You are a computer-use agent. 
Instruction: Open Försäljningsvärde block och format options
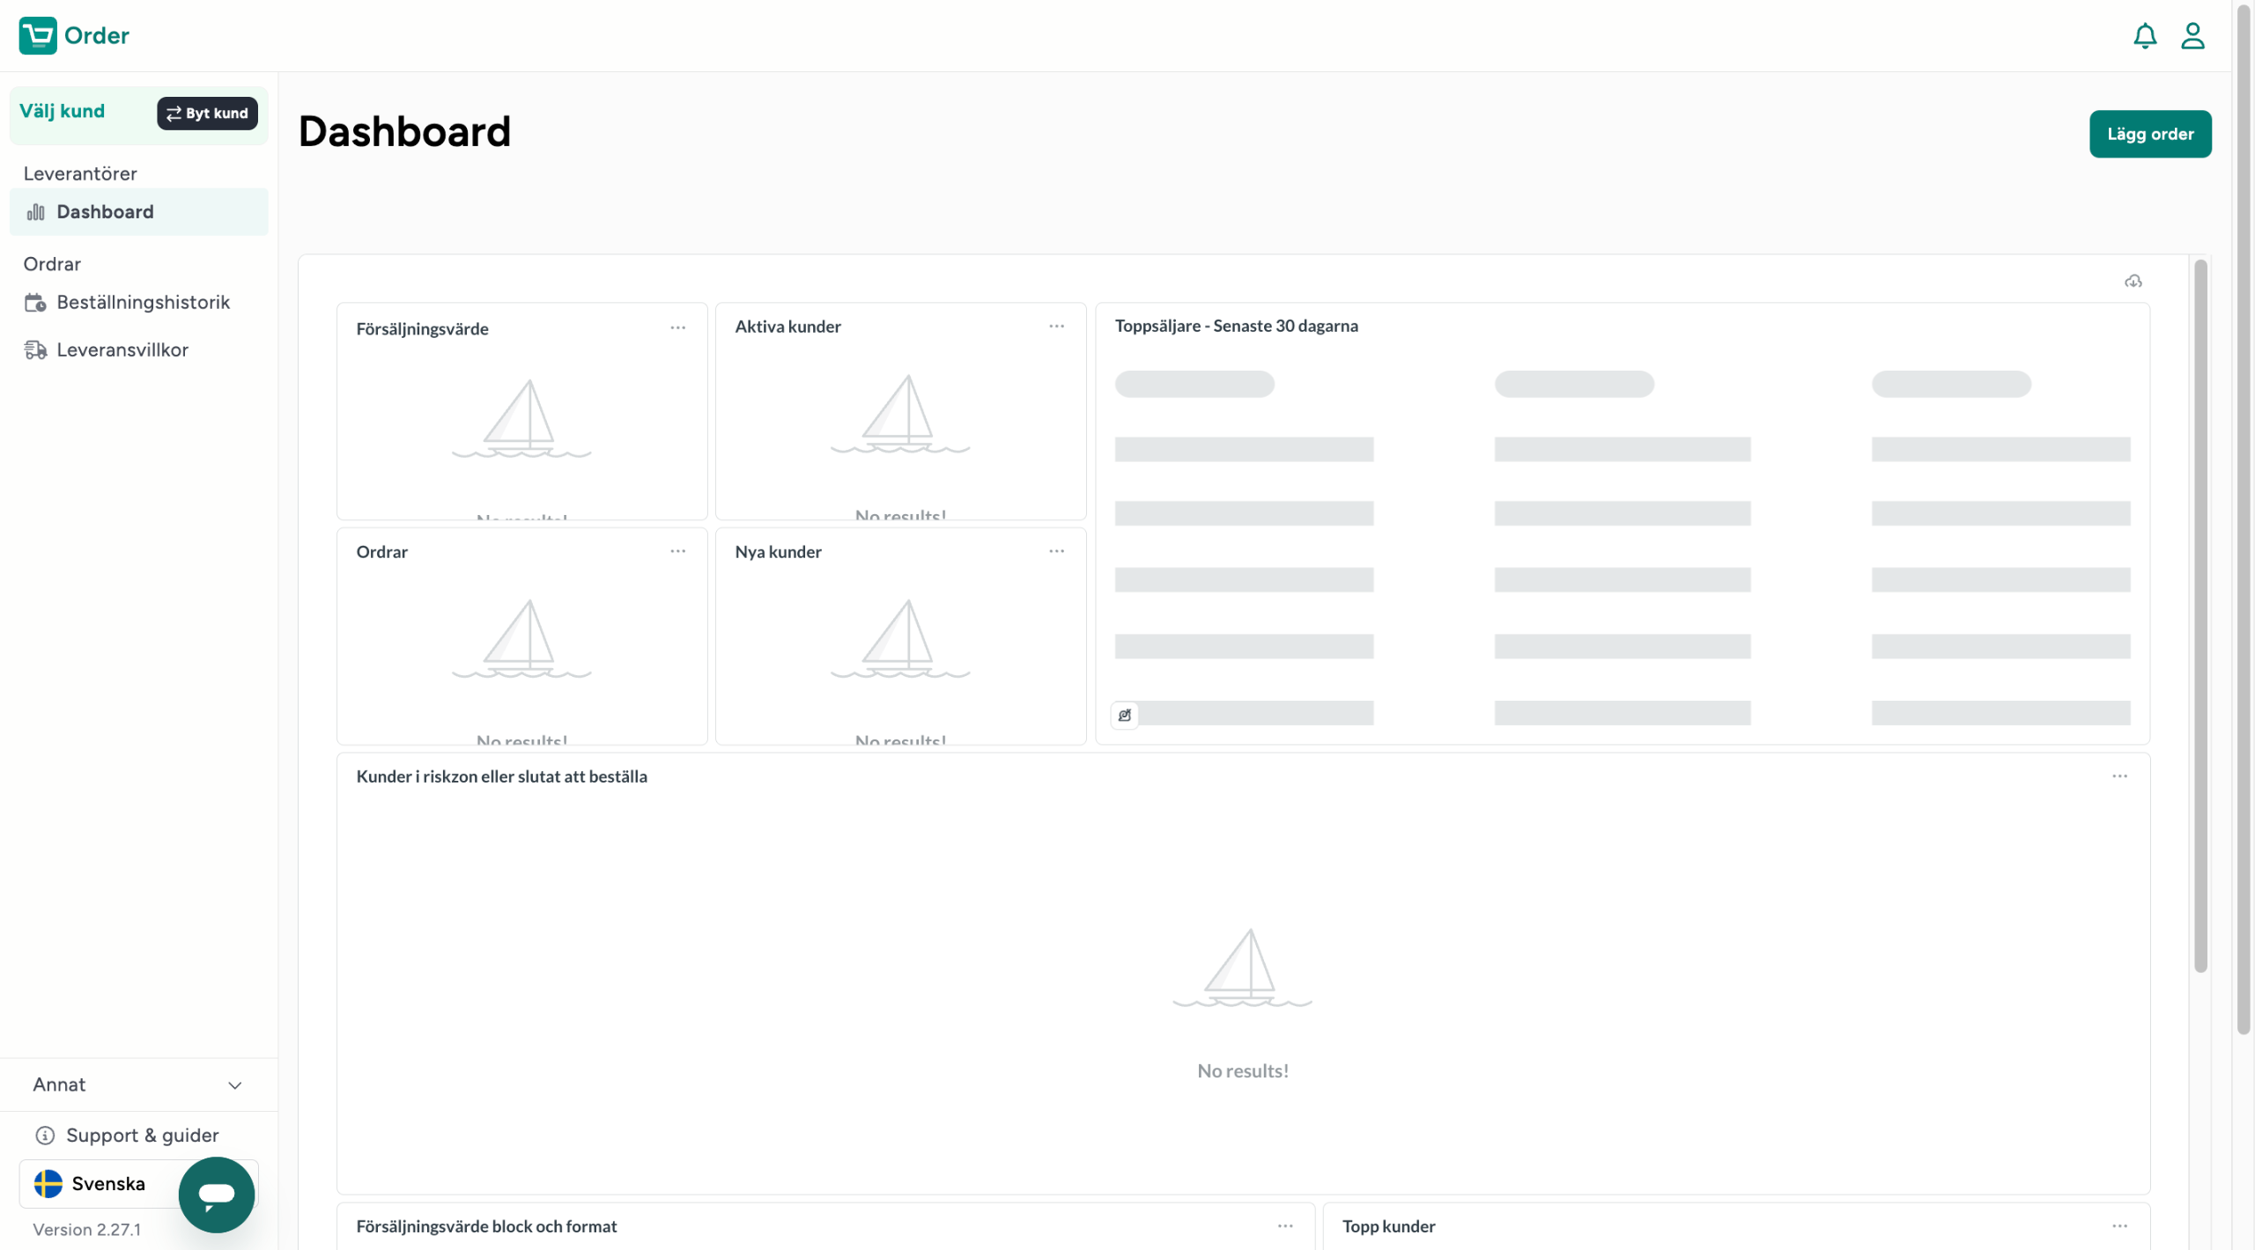pos(1284,1225)
